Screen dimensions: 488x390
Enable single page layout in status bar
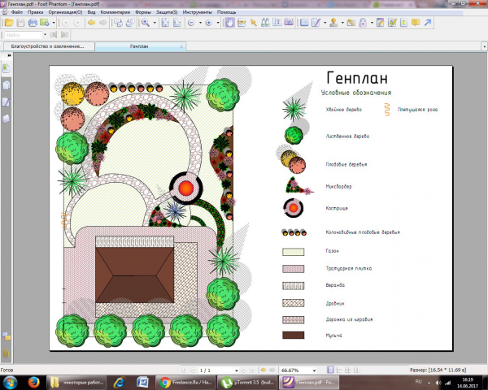tap(330, 370)
